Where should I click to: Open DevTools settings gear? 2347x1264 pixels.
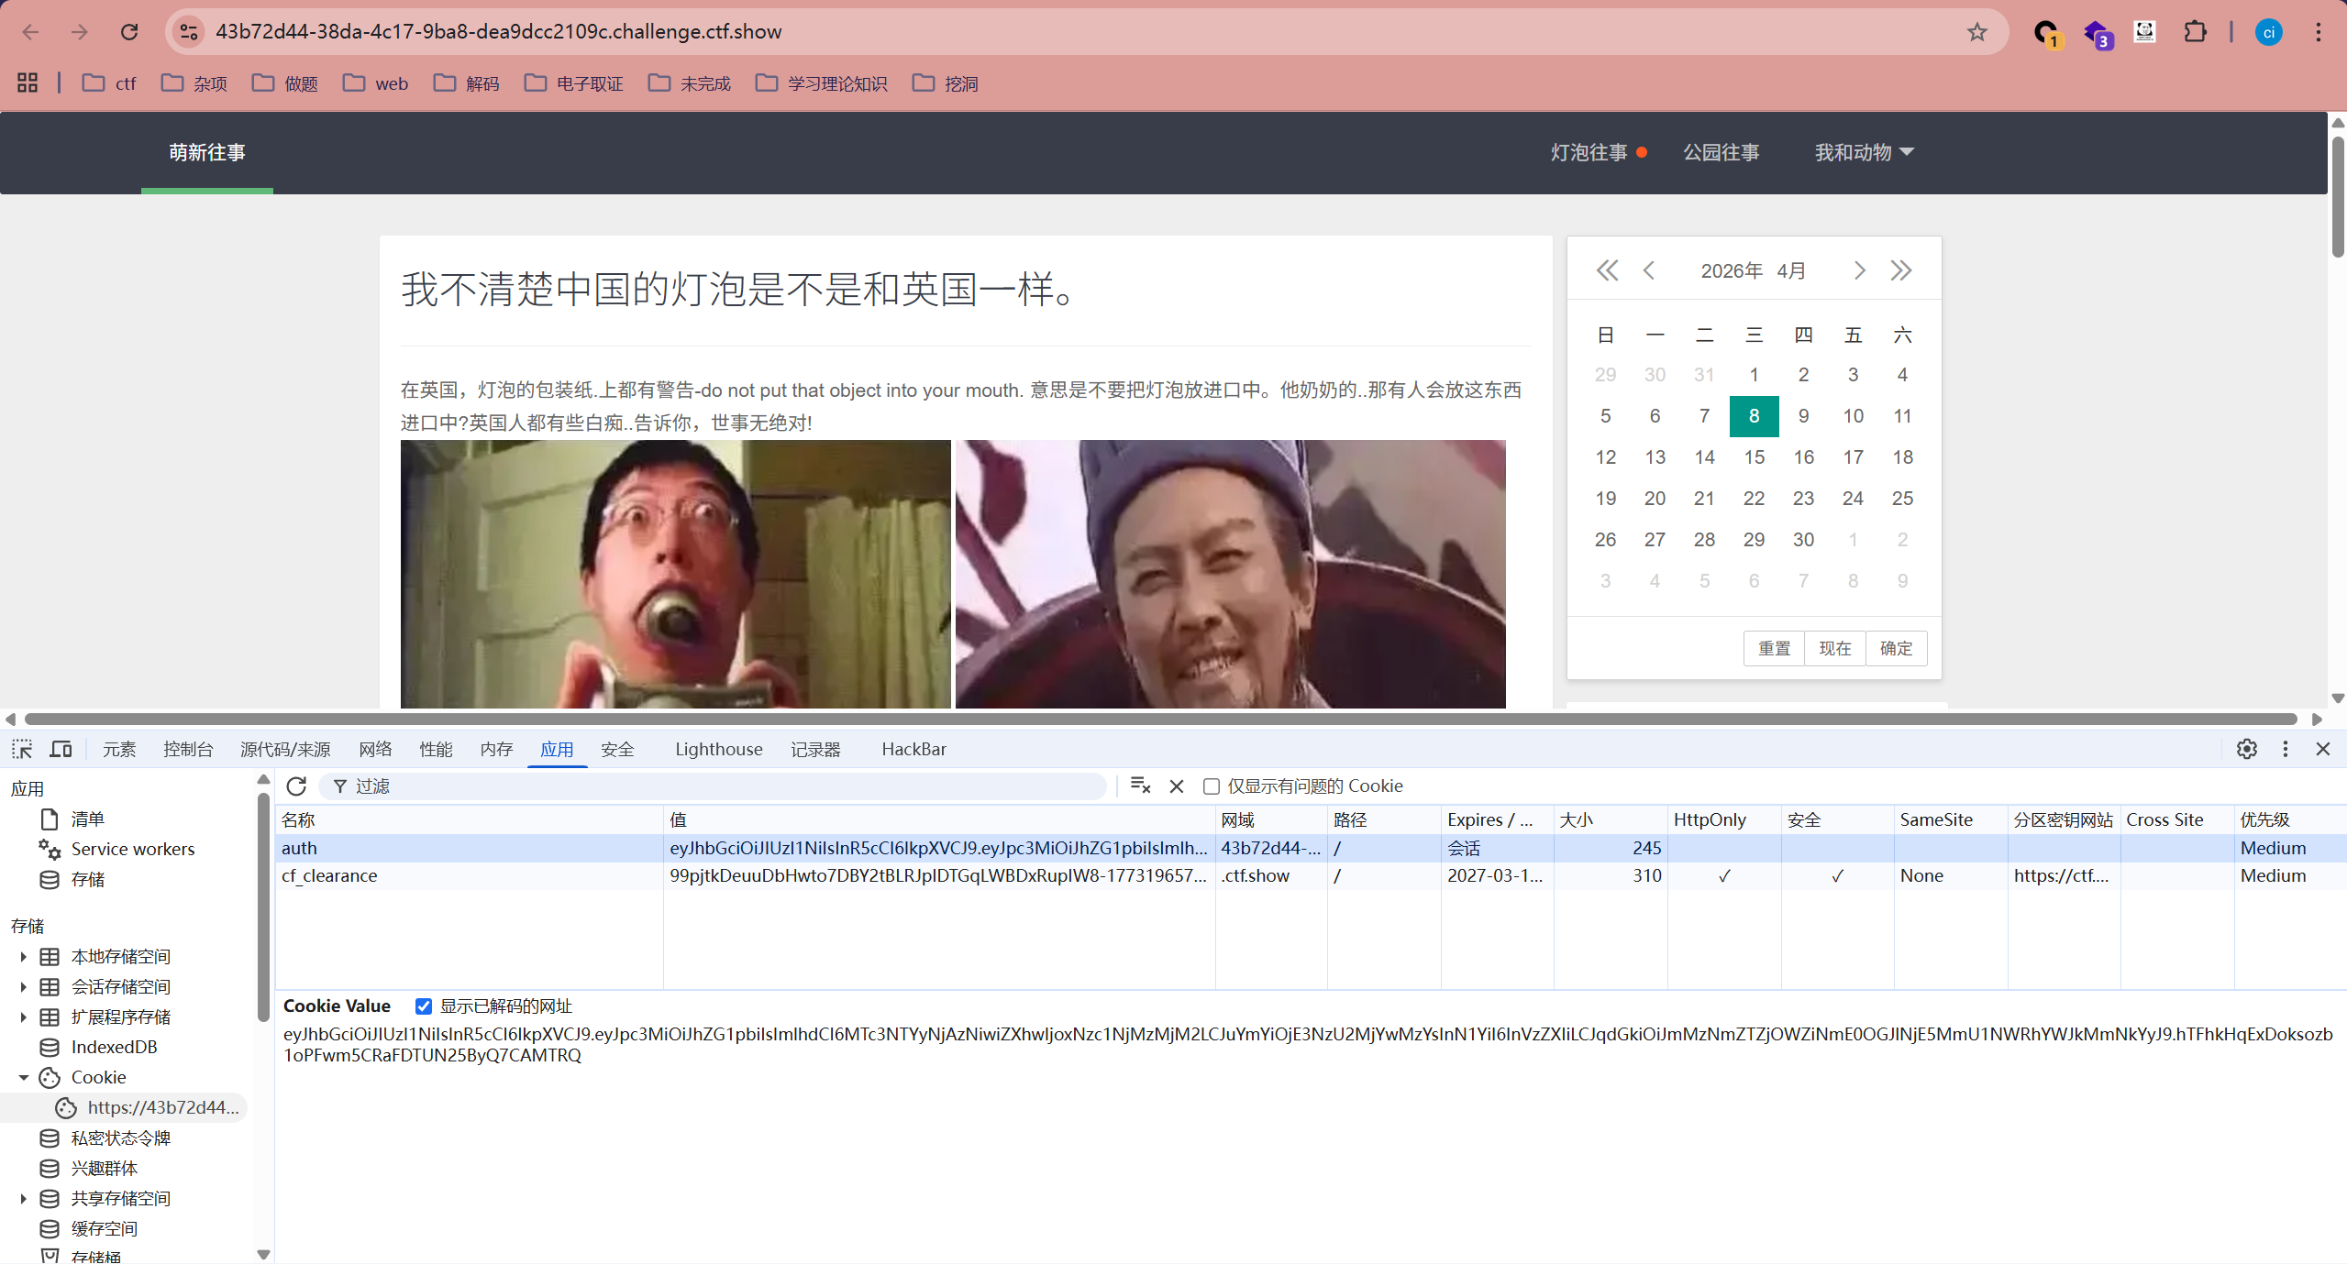(x=2246, y=749)
